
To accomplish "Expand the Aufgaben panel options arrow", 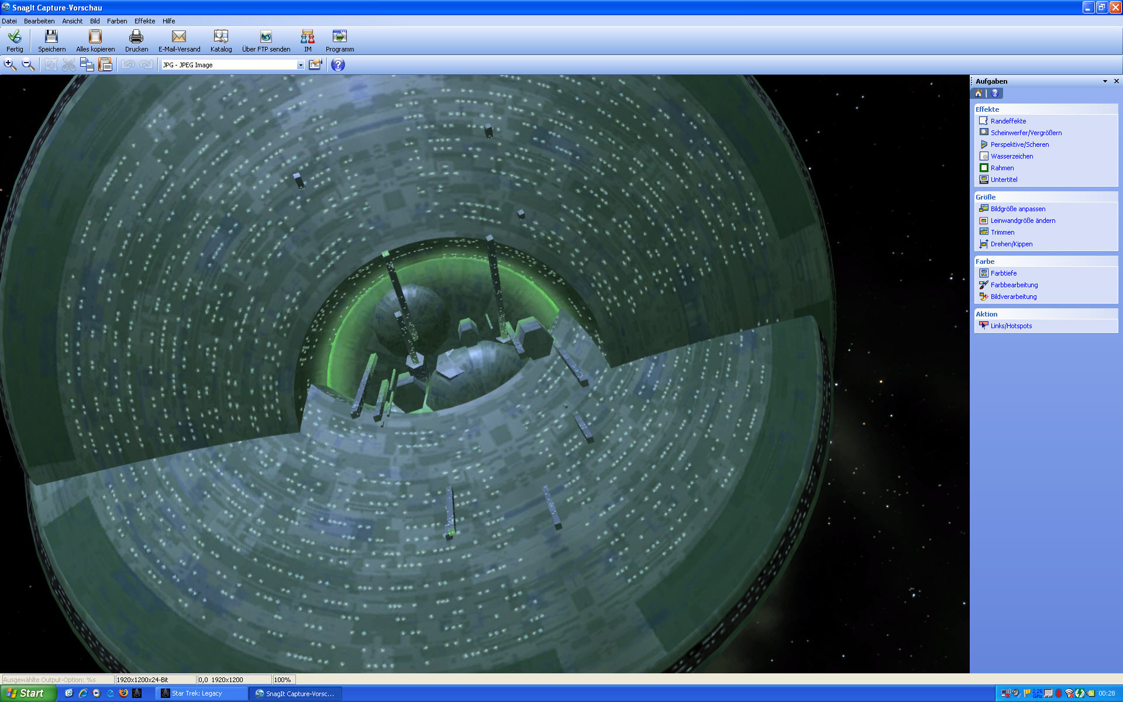I will click(1105, 81).
